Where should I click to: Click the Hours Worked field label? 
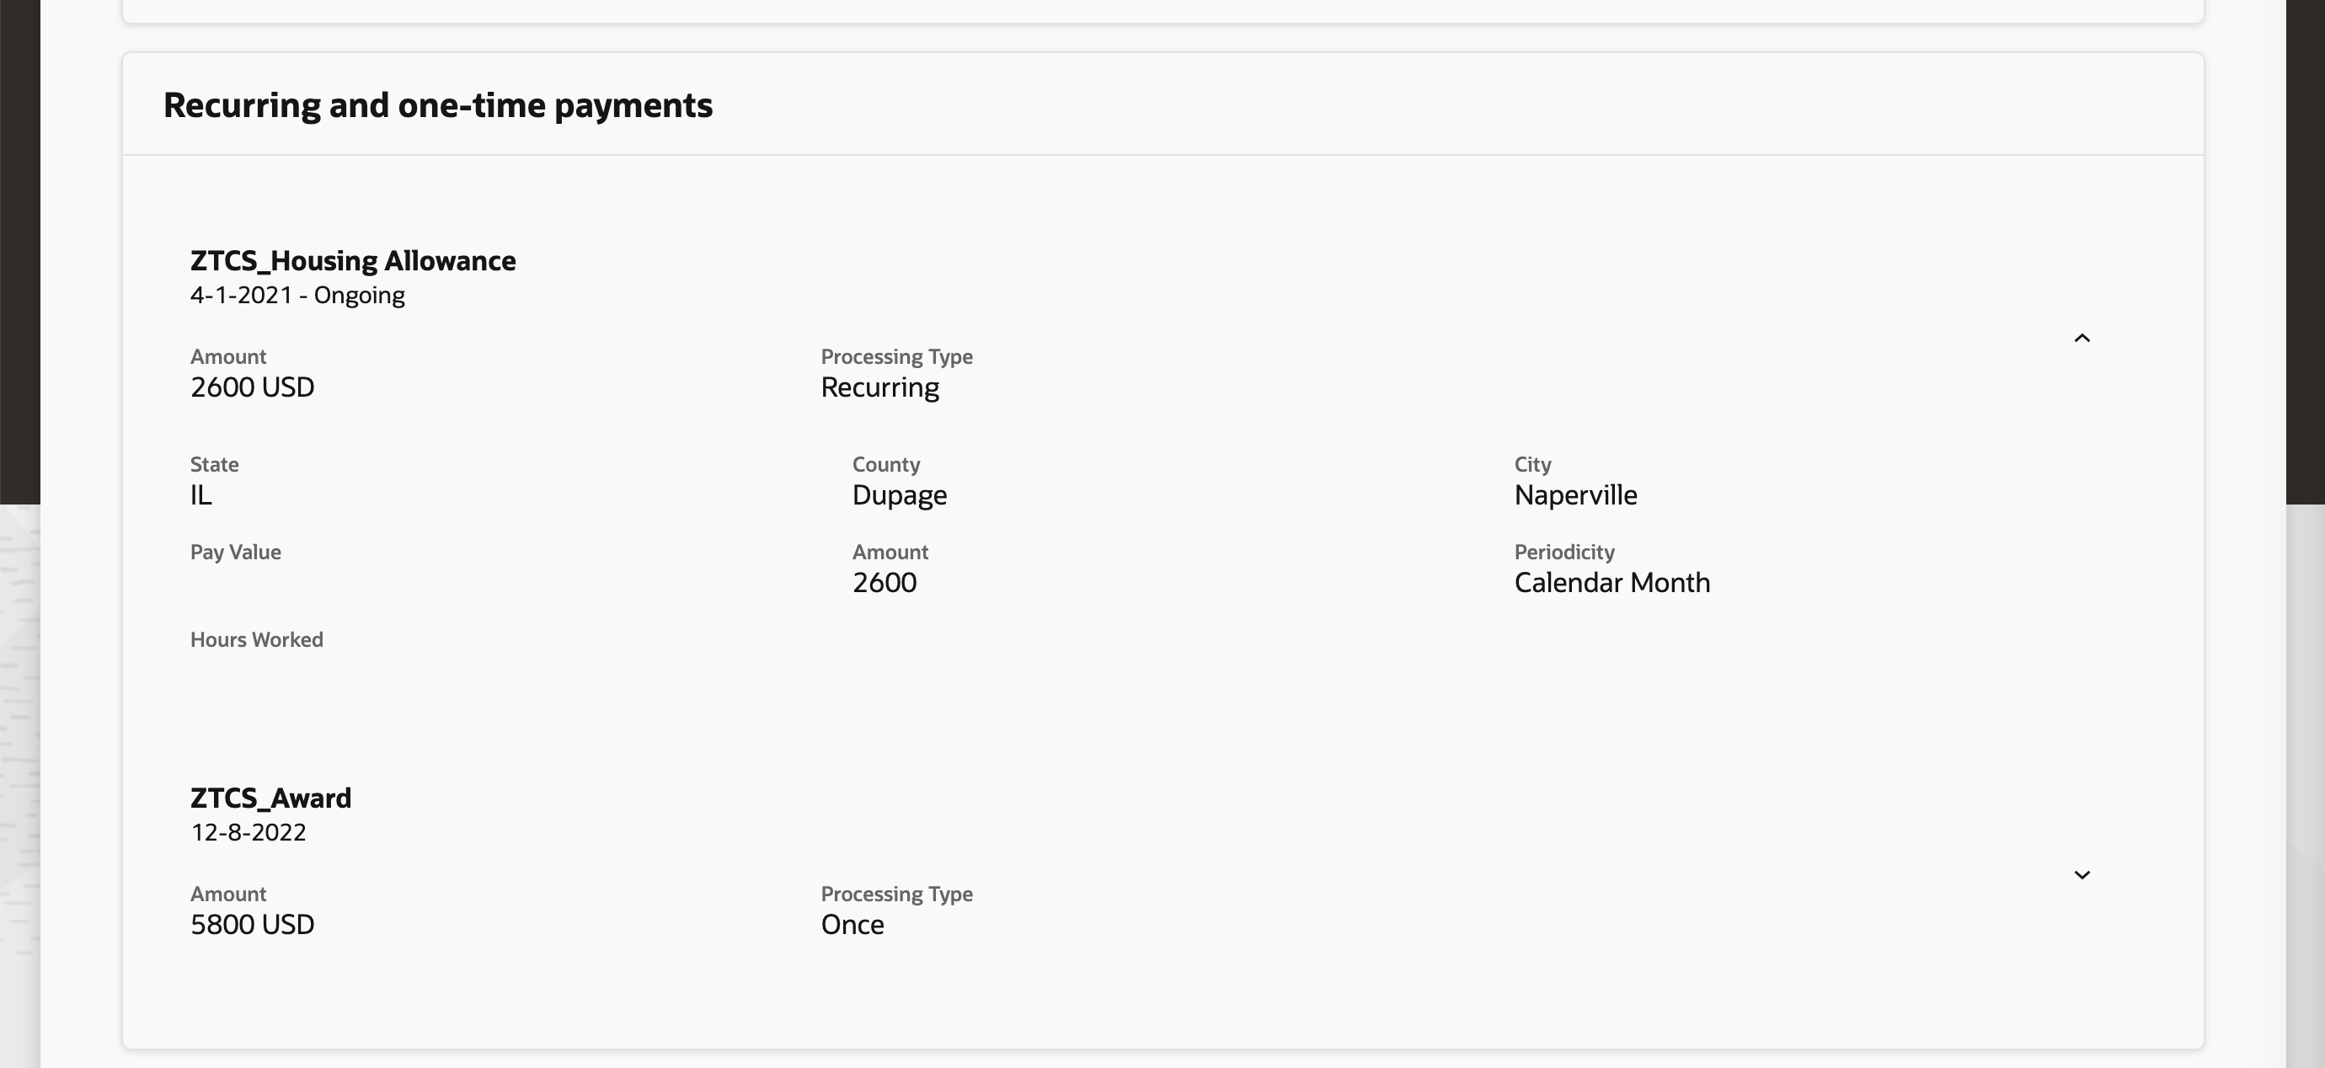coord(256,639)
